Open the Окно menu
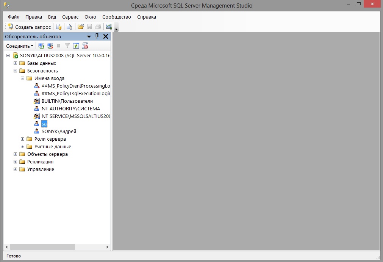 coord(91,17)
